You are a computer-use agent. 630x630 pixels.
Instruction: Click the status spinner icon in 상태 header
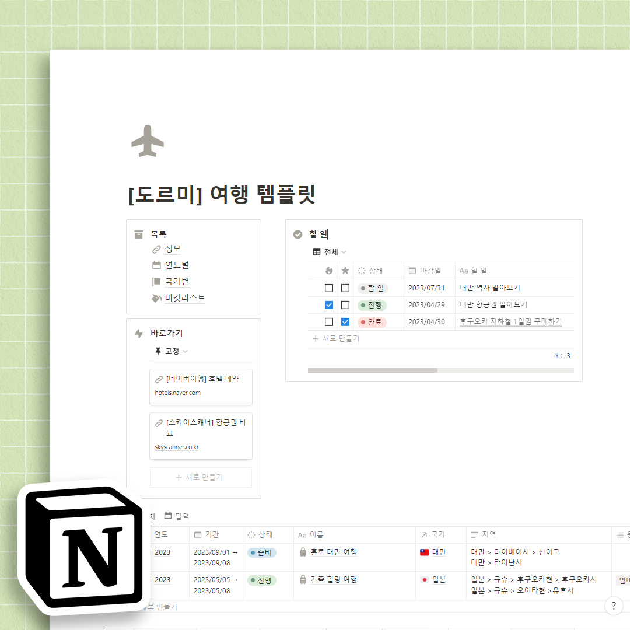pyautogui.click(x=362, y=271)
